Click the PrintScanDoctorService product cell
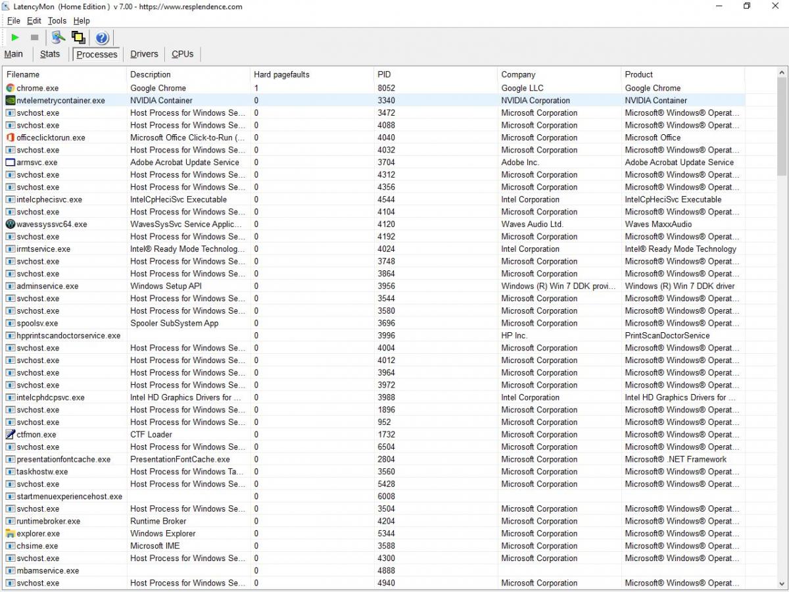 (x=667, y=335)
